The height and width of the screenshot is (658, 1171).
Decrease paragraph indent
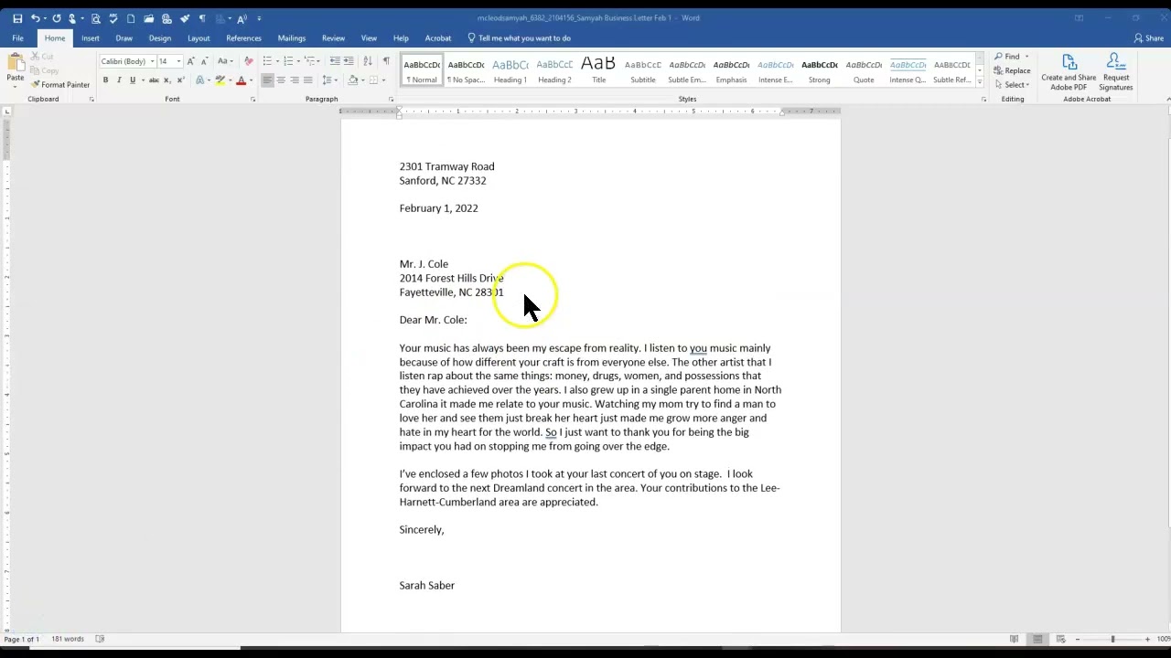pyautogui.click(x=335, y=61)
